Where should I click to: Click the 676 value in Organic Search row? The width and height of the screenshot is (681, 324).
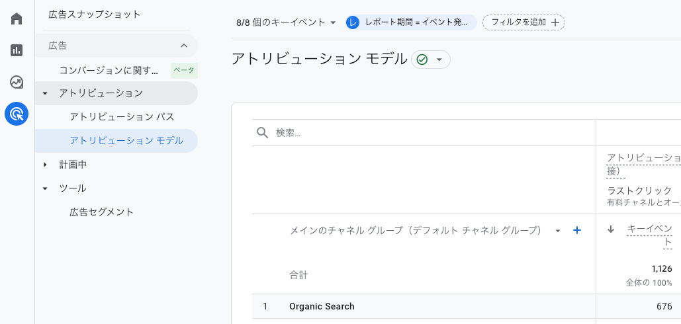click(664, 306)
